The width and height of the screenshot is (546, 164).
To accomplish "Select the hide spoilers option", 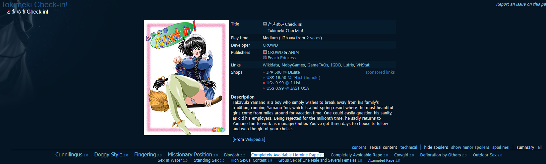I will pos(436,147).
